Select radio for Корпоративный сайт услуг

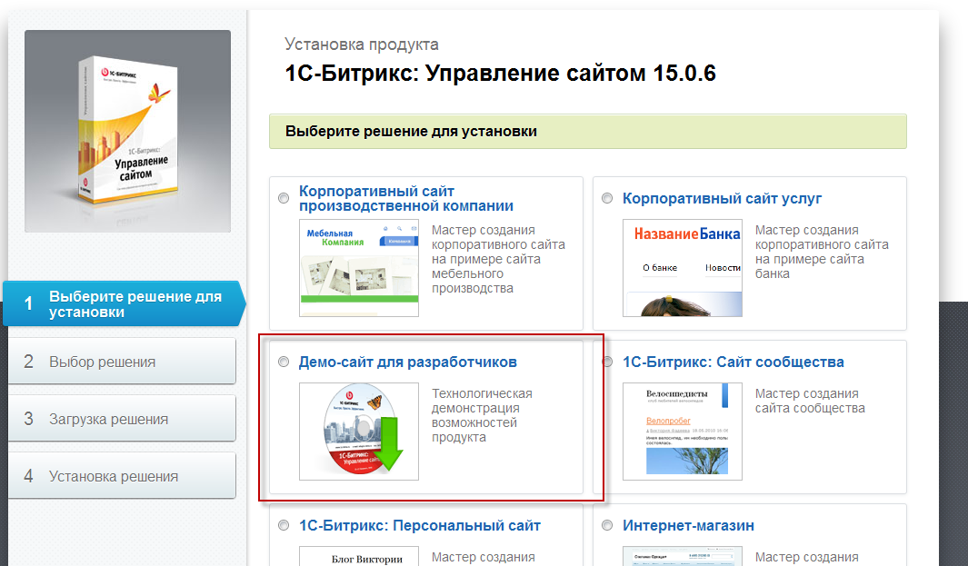[x=607, y=198]
